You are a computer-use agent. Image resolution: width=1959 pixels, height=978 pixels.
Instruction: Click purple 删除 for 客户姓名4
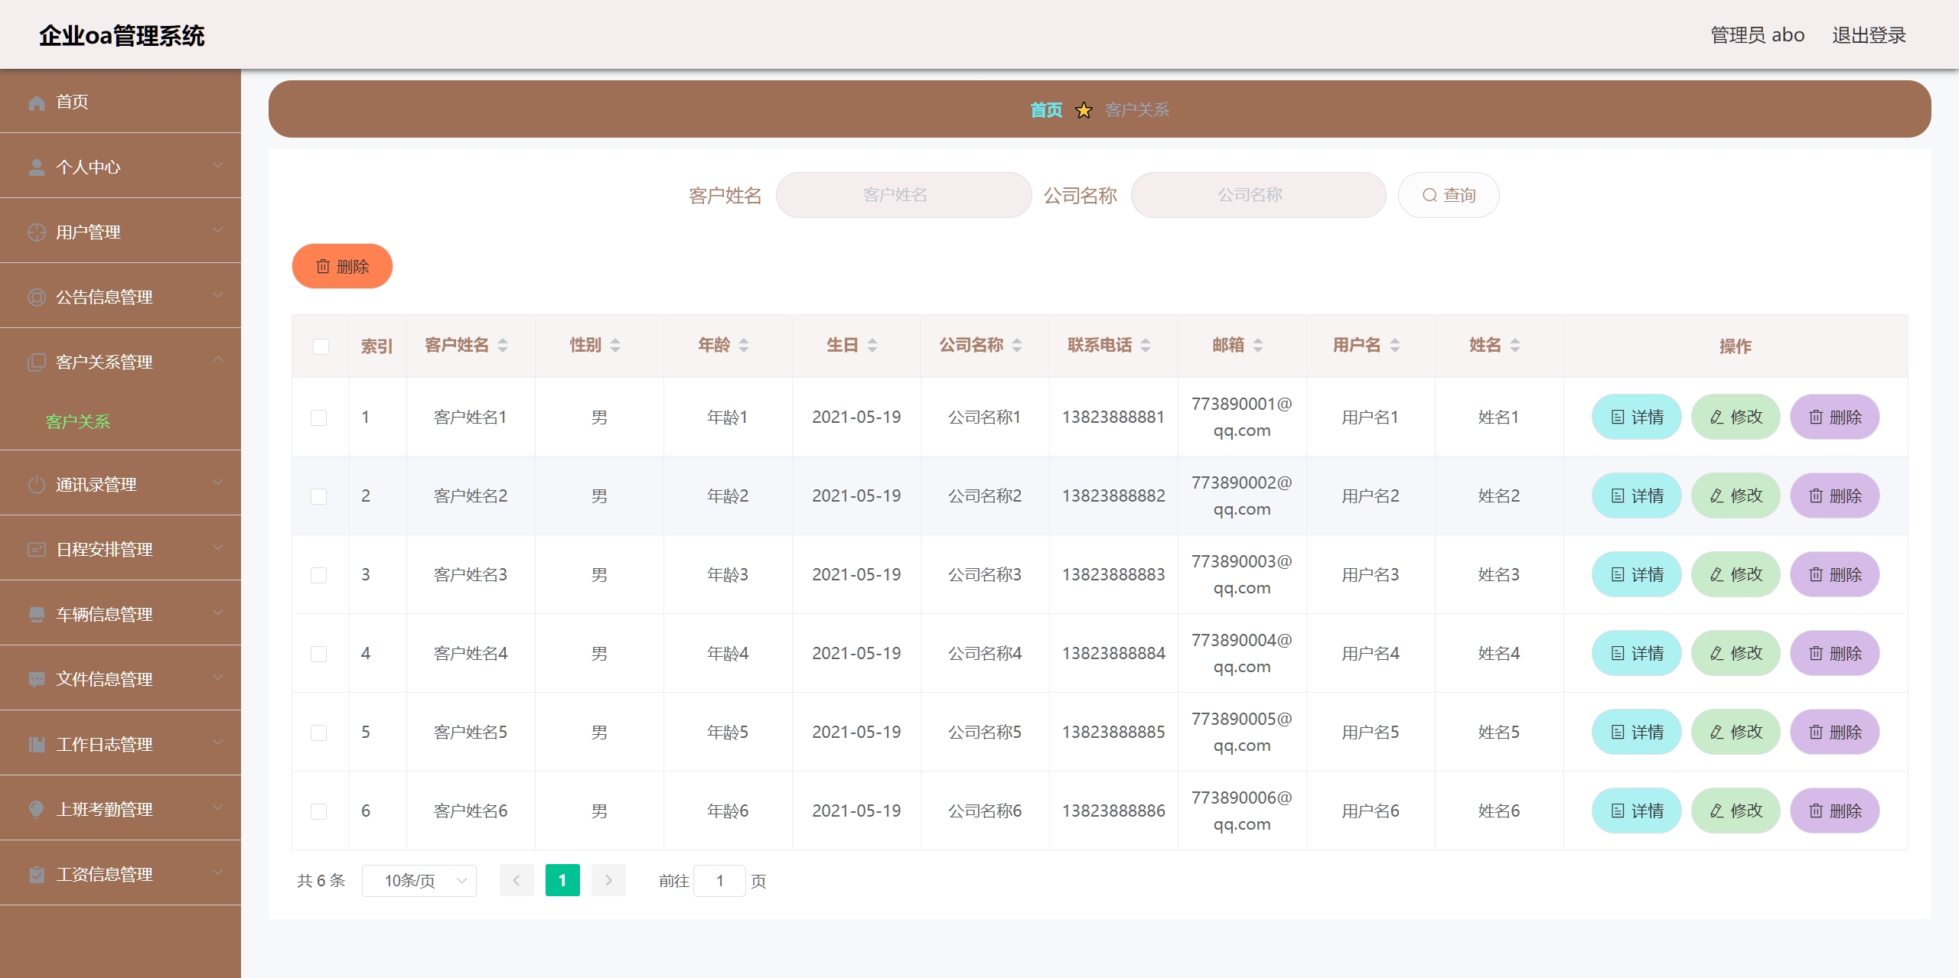point(1835,653)
